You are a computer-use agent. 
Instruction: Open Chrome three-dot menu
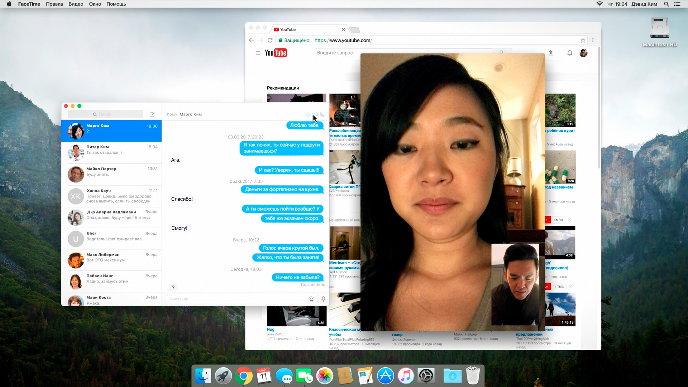pos(593,40)
